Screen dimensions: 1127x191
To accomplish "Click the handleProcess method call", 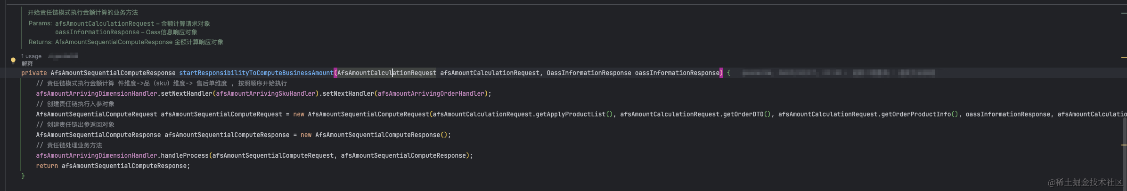I will pos(185,156).
